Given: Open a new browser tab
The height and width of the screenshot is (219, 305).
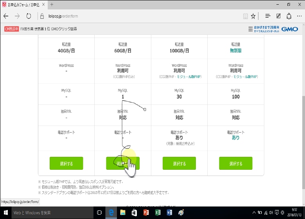Looking at the screenshot, I should point(52,4).
